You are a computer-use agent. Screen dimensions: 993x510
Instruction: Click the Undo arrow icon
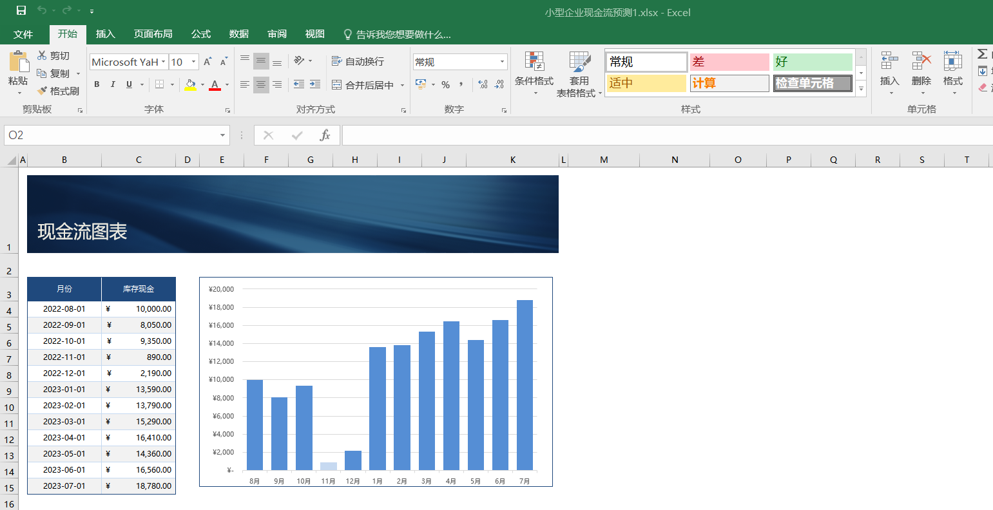tap(42, 10)
